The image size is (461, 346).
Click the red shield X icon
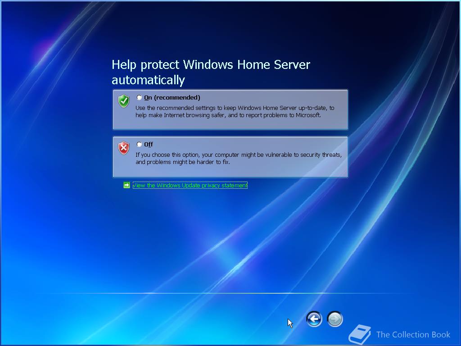tap(124, 148)
